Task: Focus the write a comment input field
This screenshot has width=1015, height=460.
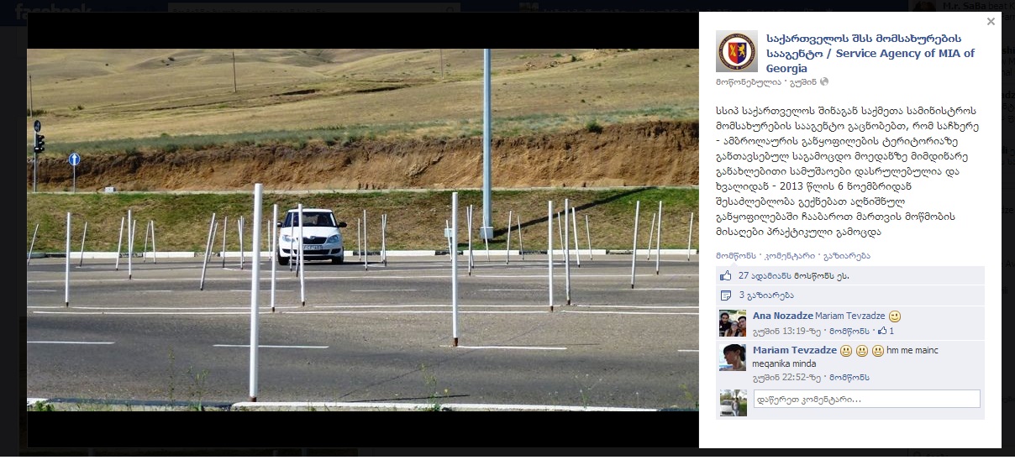Action: pos(866,399)
